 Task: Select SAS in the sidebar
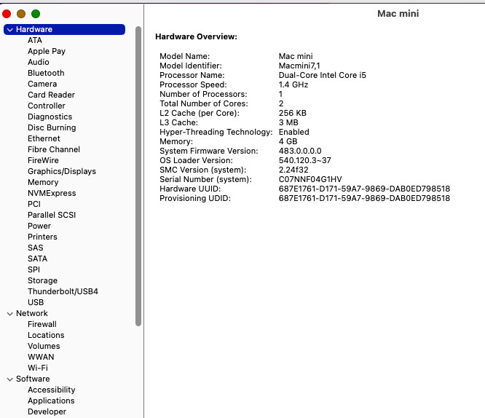(x=35, y=248)
